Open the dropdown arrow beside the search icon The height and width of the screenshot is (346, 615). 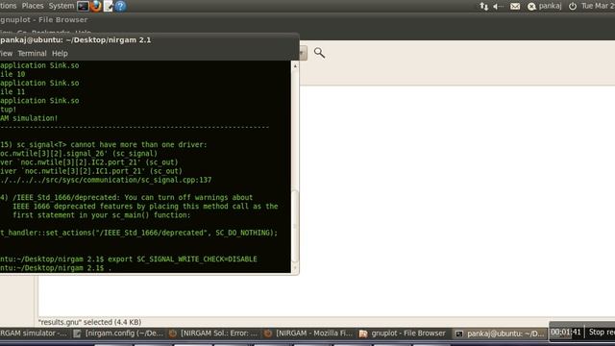tap(303, 53)
